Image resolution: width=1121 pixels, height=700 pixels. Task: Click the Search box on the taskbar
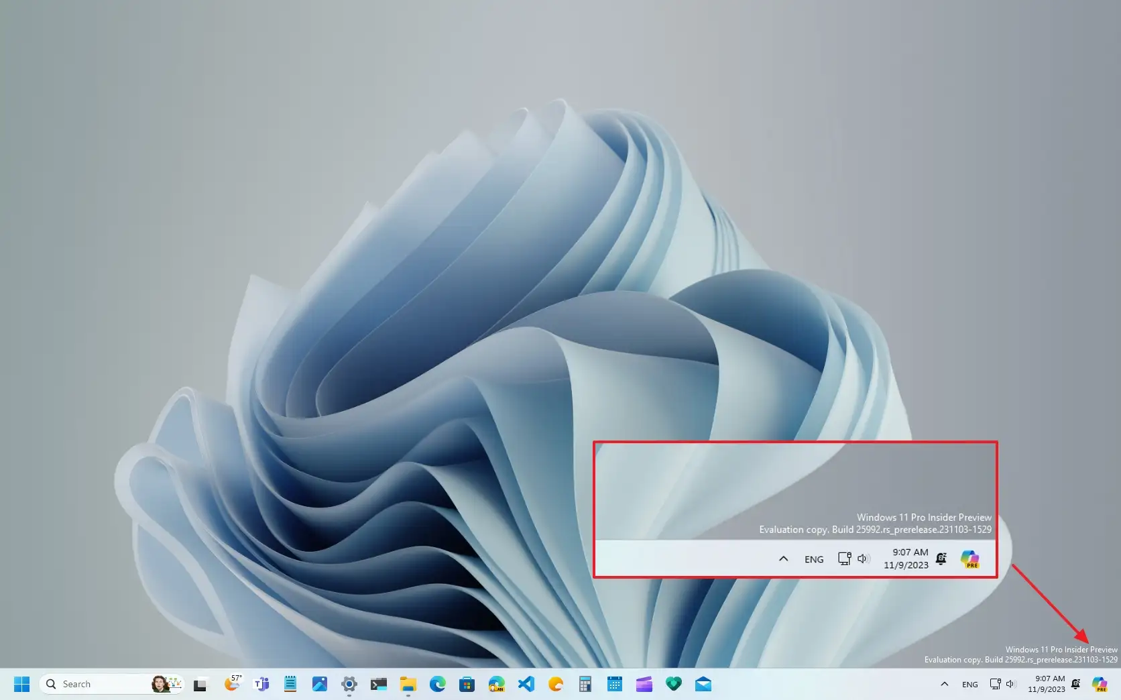tap(101, 683)
